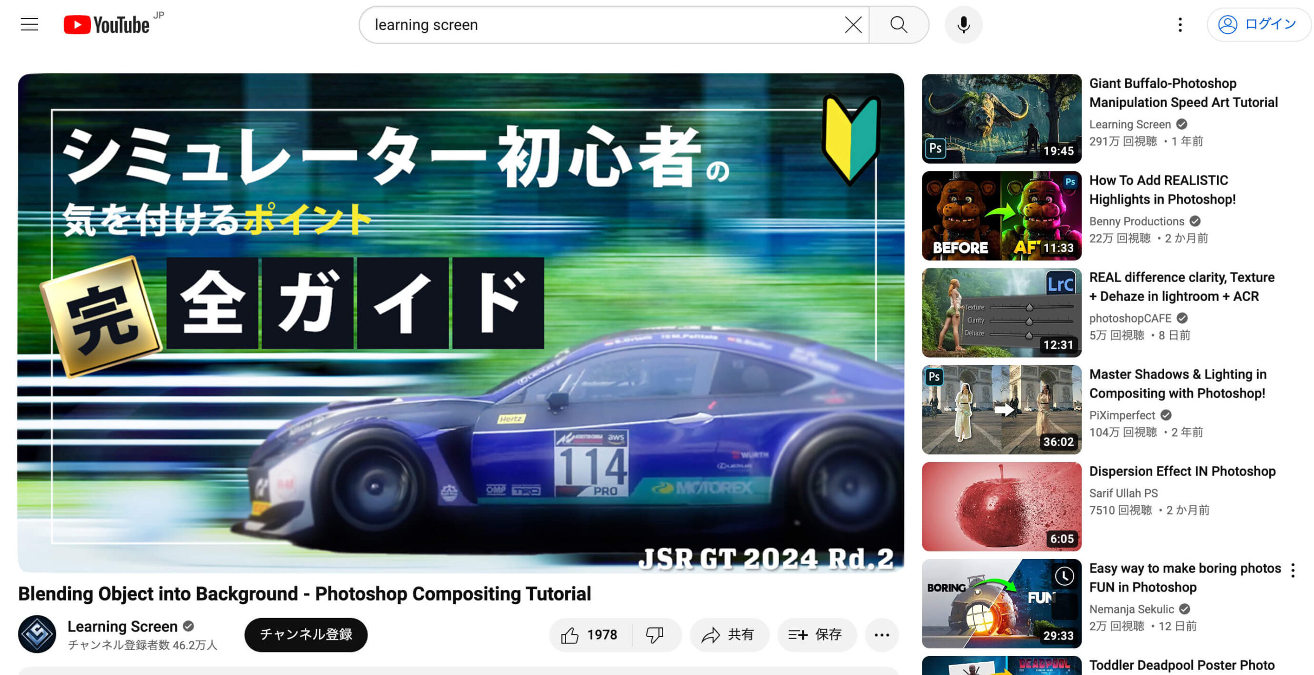The image size is (1314, 675).
Task: Click the ログイン sign-in button
Action: [x=1259, y=24]
